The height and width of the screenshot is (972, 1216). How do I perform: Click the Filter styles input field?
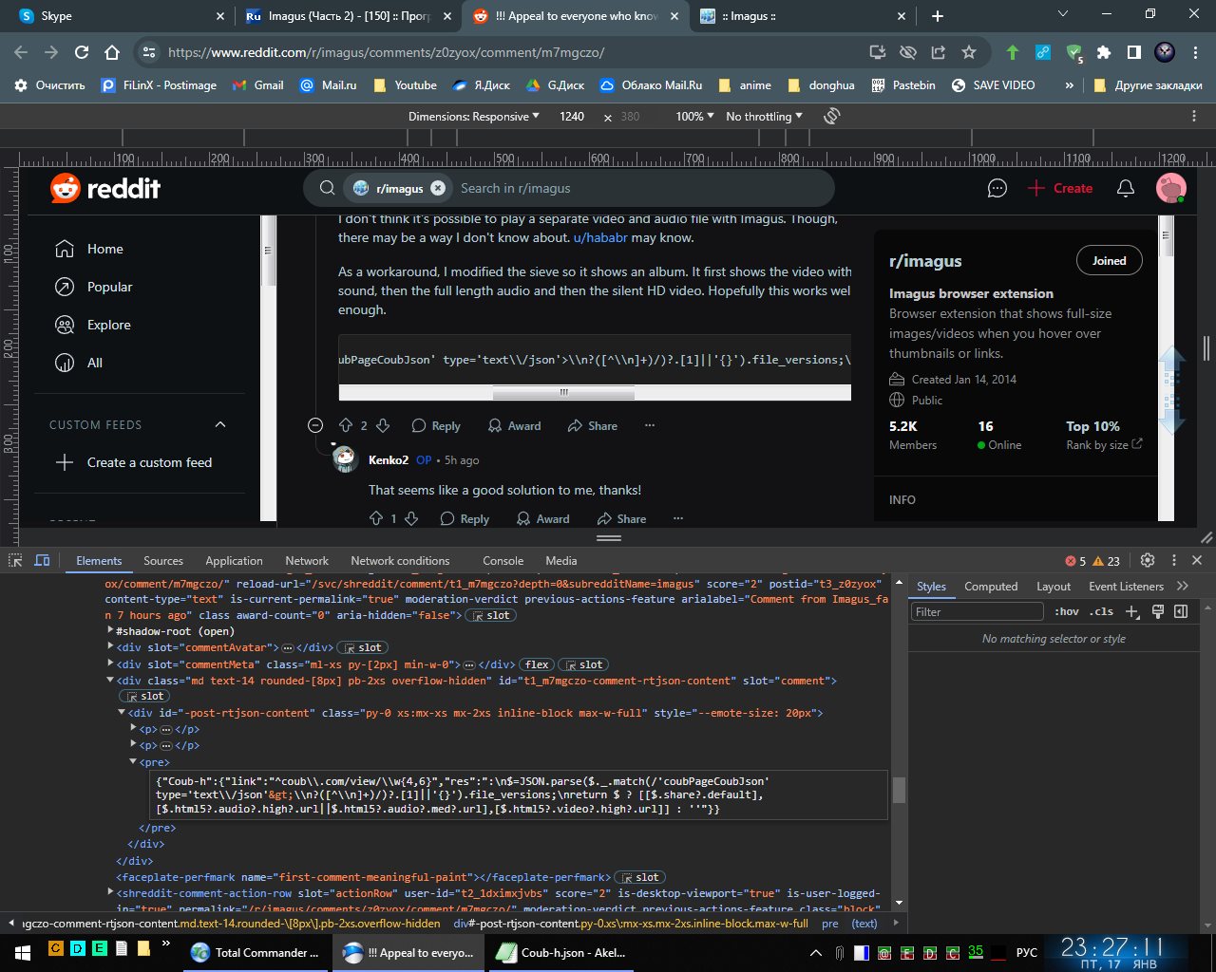977,611
